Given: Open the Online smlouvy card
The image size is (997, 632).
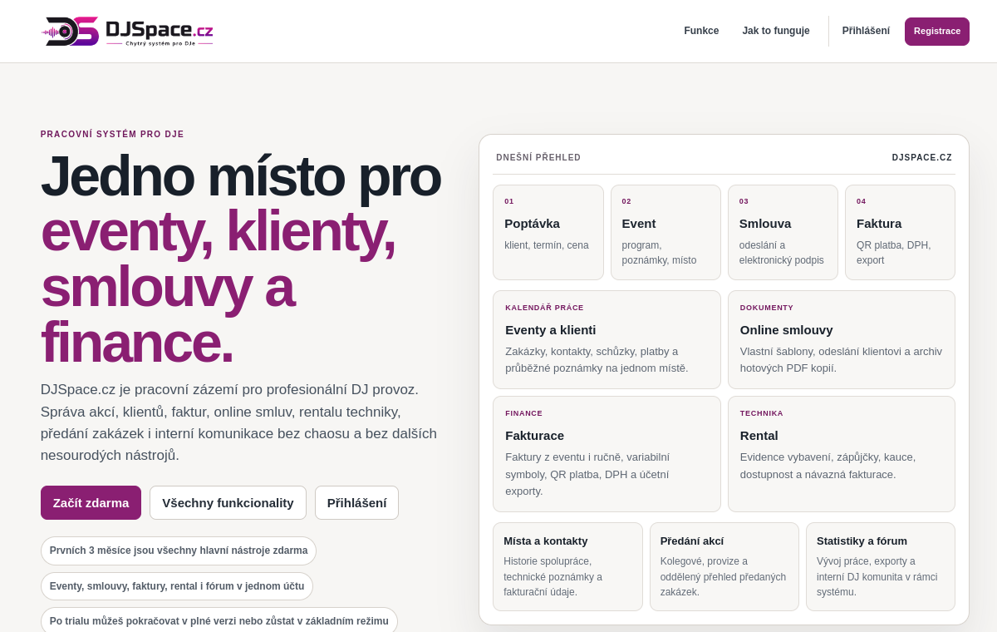Looking at the screenshot, I should click(842, 339).
